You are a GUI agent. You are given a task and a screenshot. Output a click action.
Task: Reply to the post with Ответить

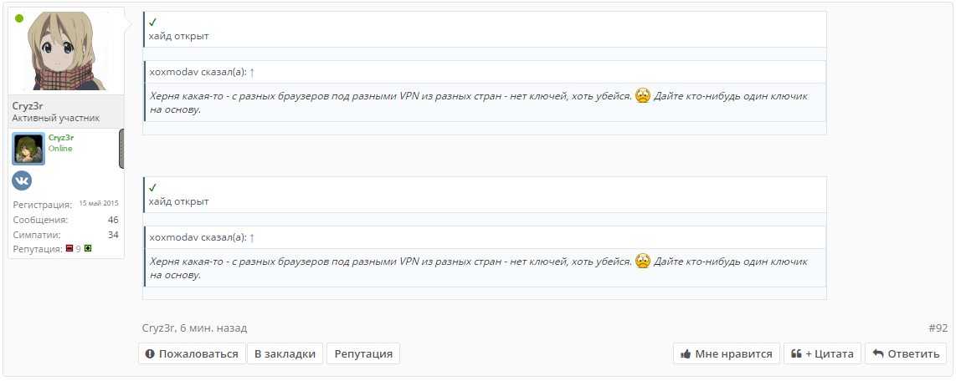[906, 353]
